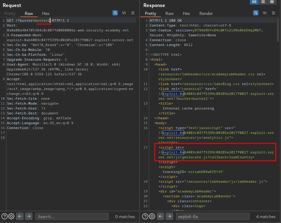Toggle non-printable characters \n in Response panel
281x223 pixels.
(x=265, y=13)
